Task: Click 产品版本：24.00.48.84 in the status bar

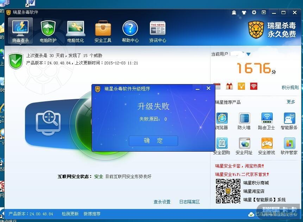Action: click(31, 214)
